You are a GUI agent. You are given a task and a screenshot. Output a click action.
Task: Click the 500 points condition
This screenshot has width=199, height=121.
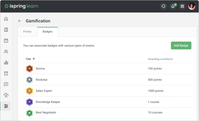(x=155, y=80)
